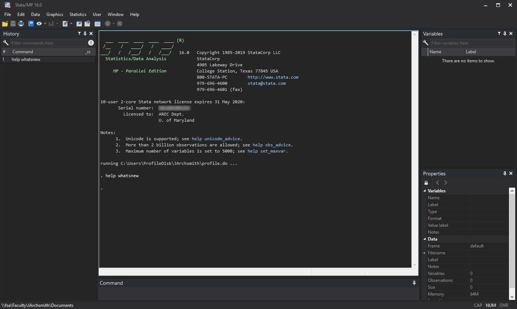The width and height of the screenshot is (517, 309).
Task: Expand the Filename row in Properties
Action: coord(424,253)
